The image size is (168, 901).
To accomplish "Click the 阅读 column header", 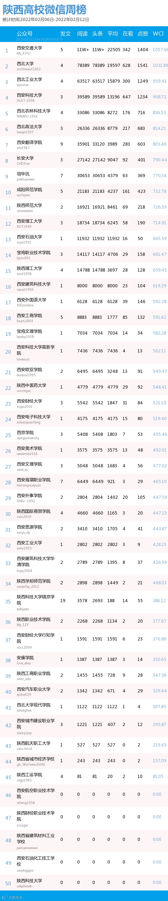I will click(x=82, y=34).
